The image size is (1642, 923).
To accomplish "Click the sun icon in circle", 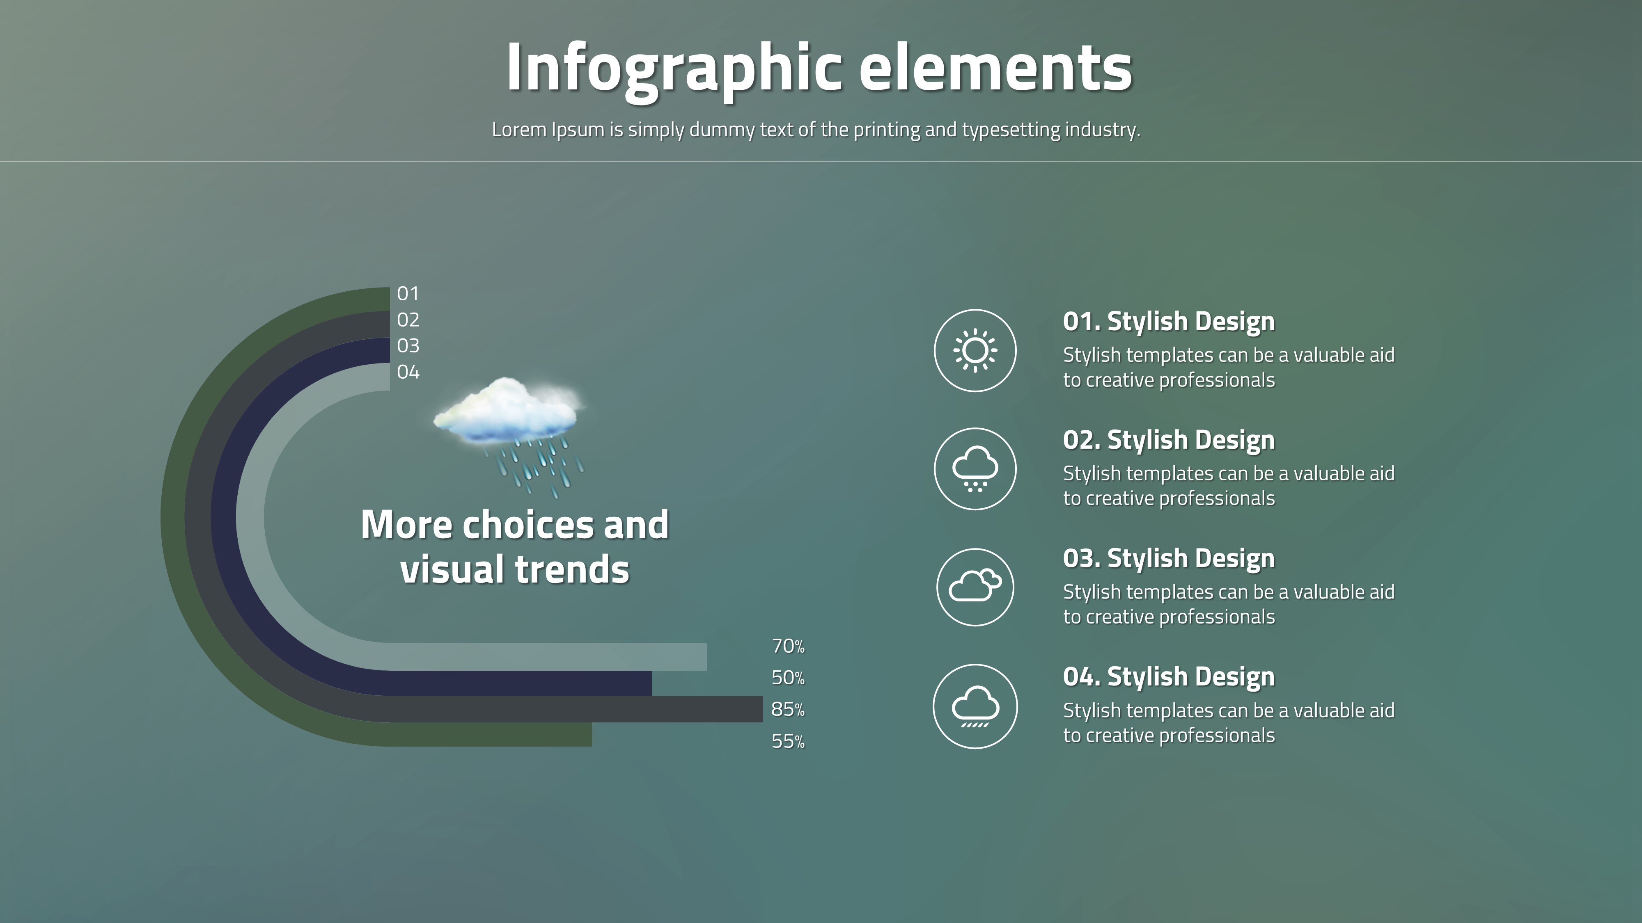I will coord(975,350).
